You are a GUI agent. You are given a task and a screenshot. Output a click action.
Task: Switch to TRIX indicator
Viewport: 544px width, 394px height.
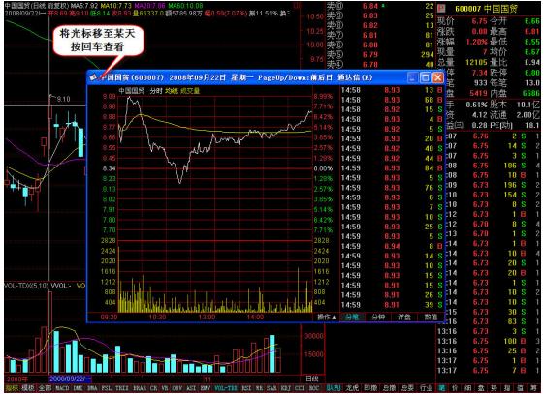(122, 388)
